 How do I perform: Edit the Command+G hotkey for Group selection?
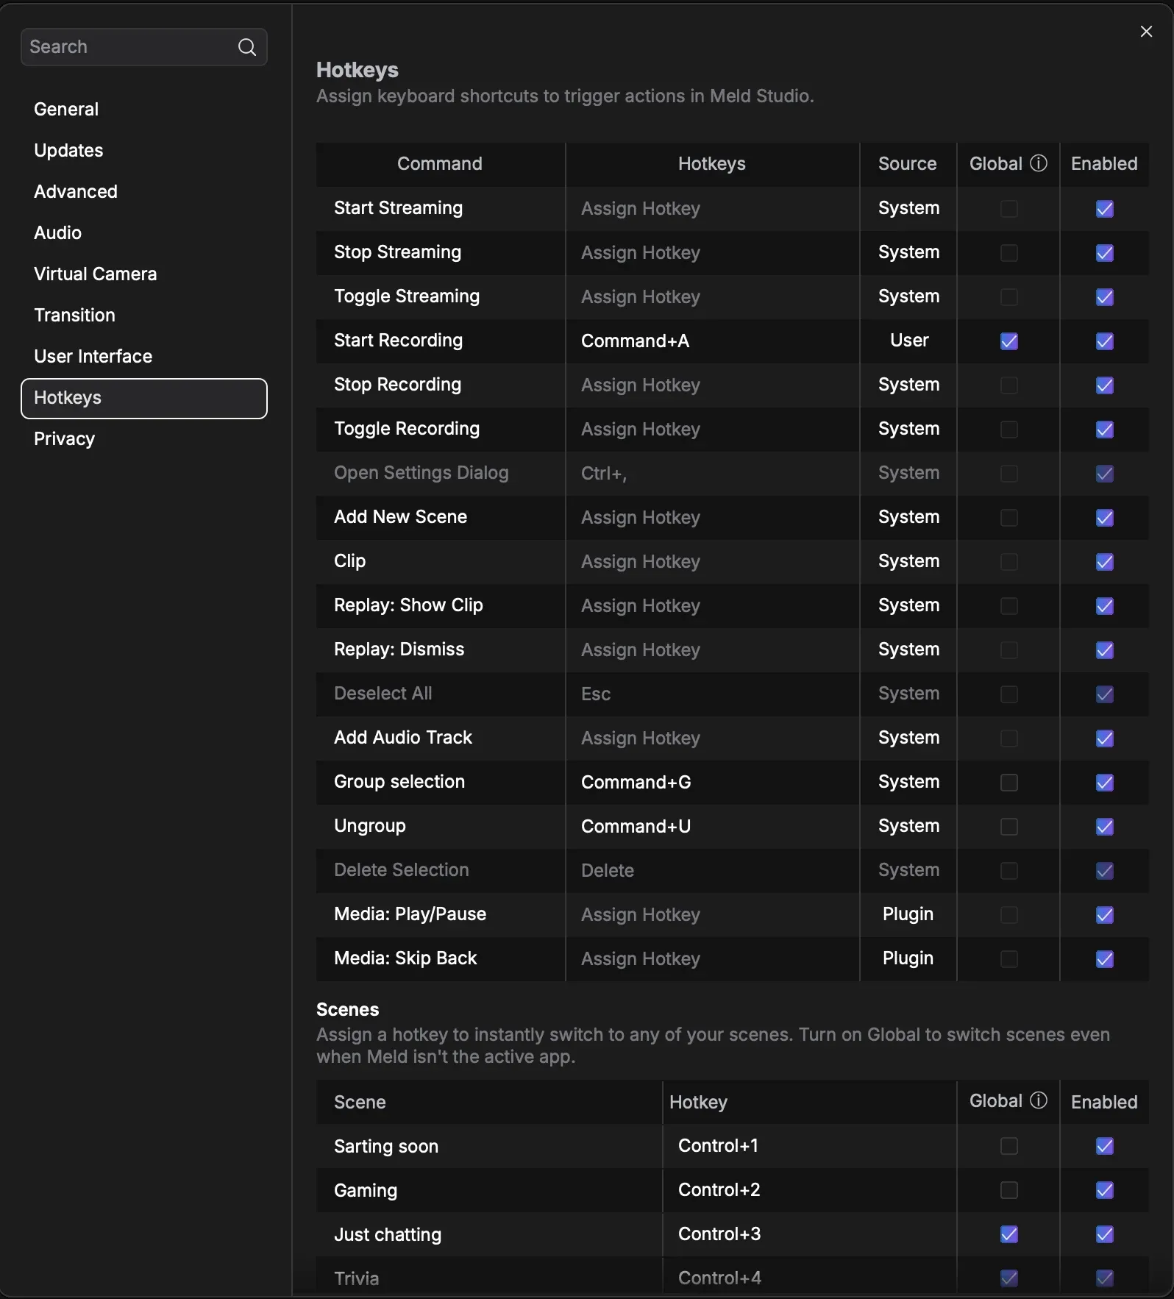(712, 782)
